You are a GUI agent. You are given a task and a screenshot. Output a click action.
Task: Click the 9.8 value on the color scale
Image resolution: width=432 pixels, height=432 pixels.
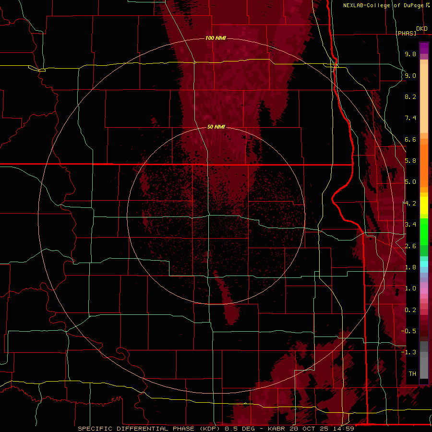[410, 54]
